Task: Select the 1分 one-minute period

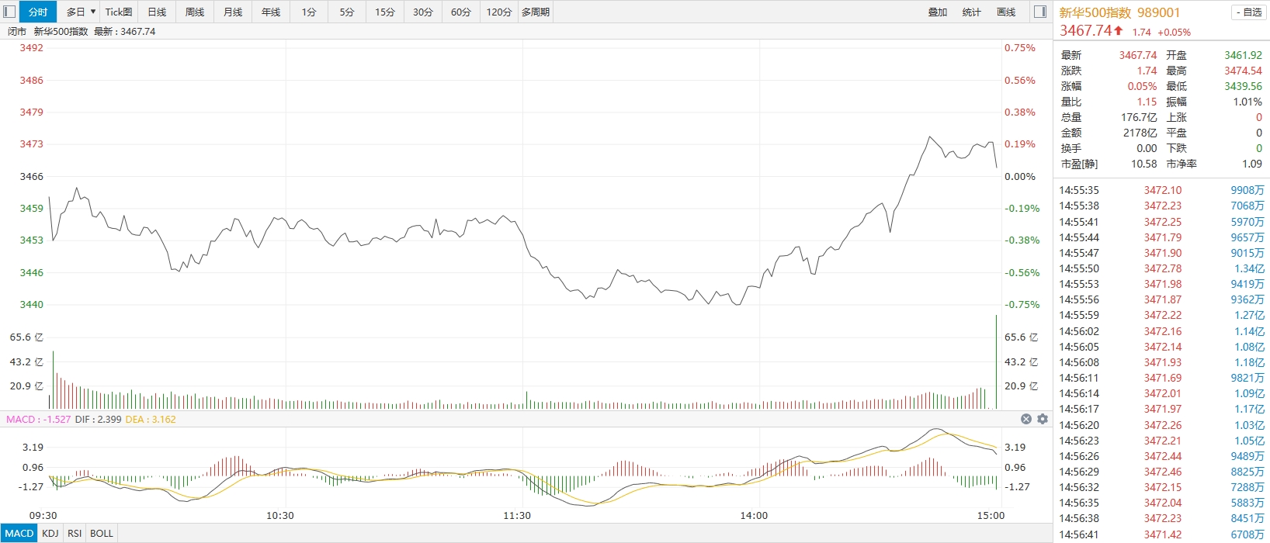Action: 309,12
